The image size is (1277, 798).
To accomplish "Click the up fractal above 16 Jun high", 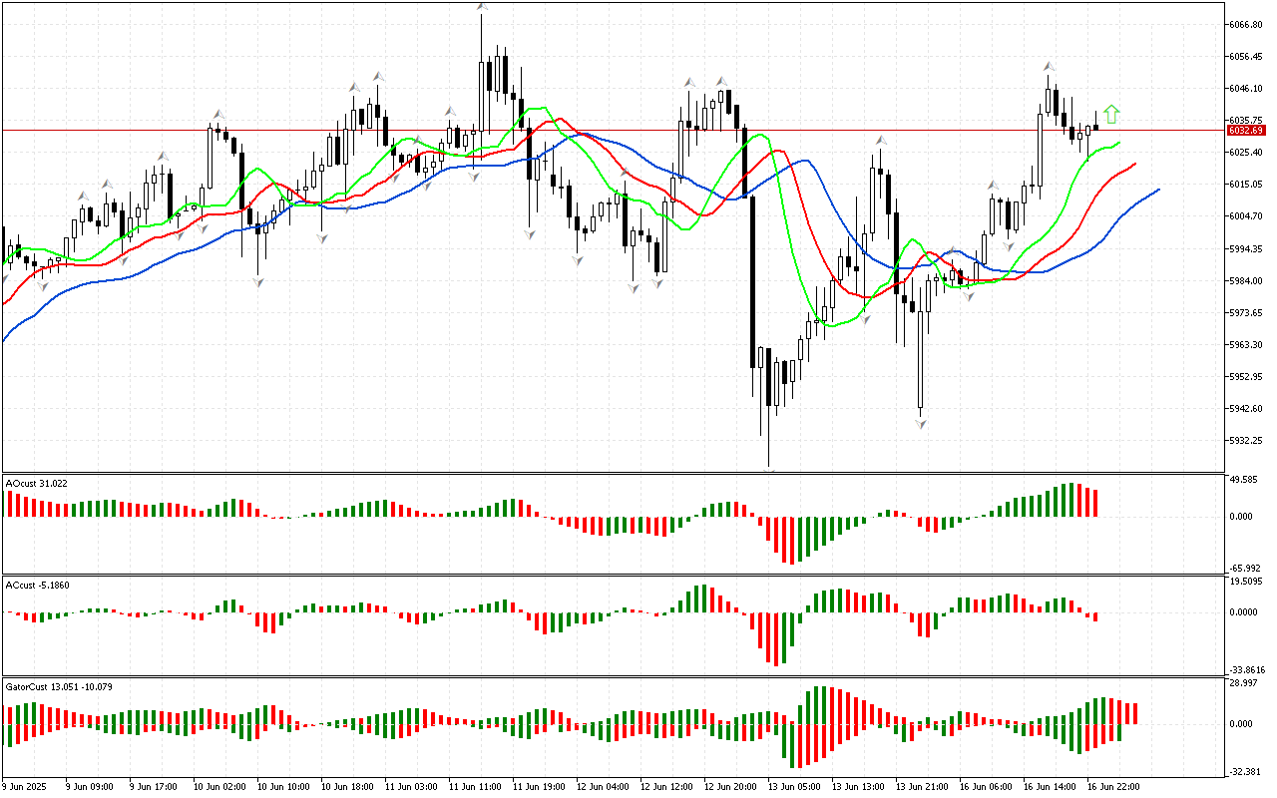I will click(x=1049, y=66).
